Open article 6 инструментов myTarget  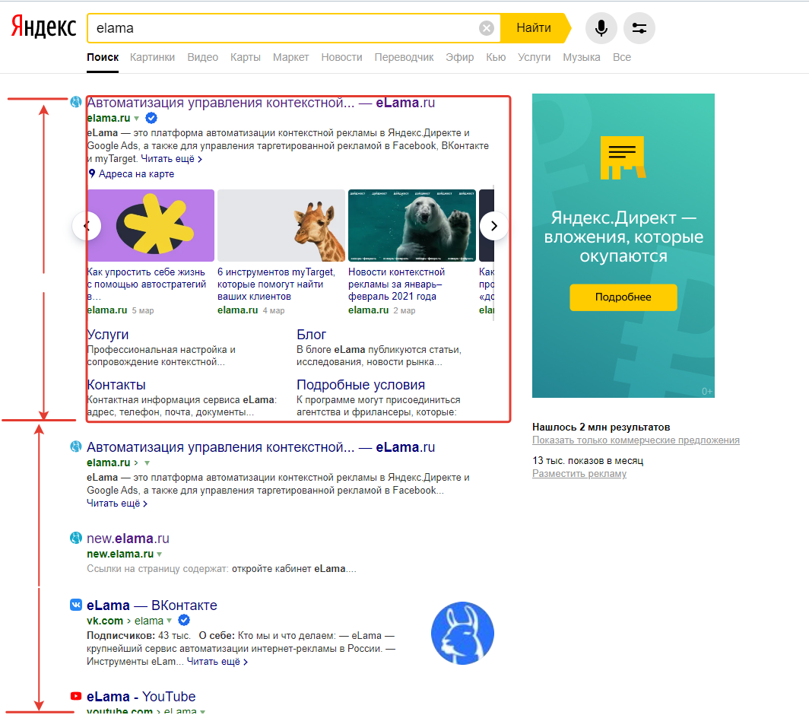coord(276,284)
